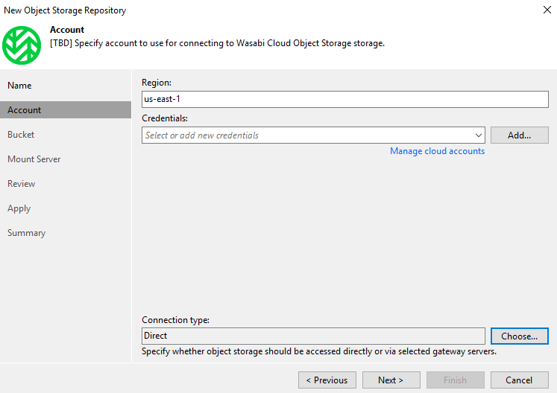Image resolution: width=557 pixels, height=393 pixels.
Task: Click the greyed-out Finish button
Action: pyautogui.click(x=456, y=380)
